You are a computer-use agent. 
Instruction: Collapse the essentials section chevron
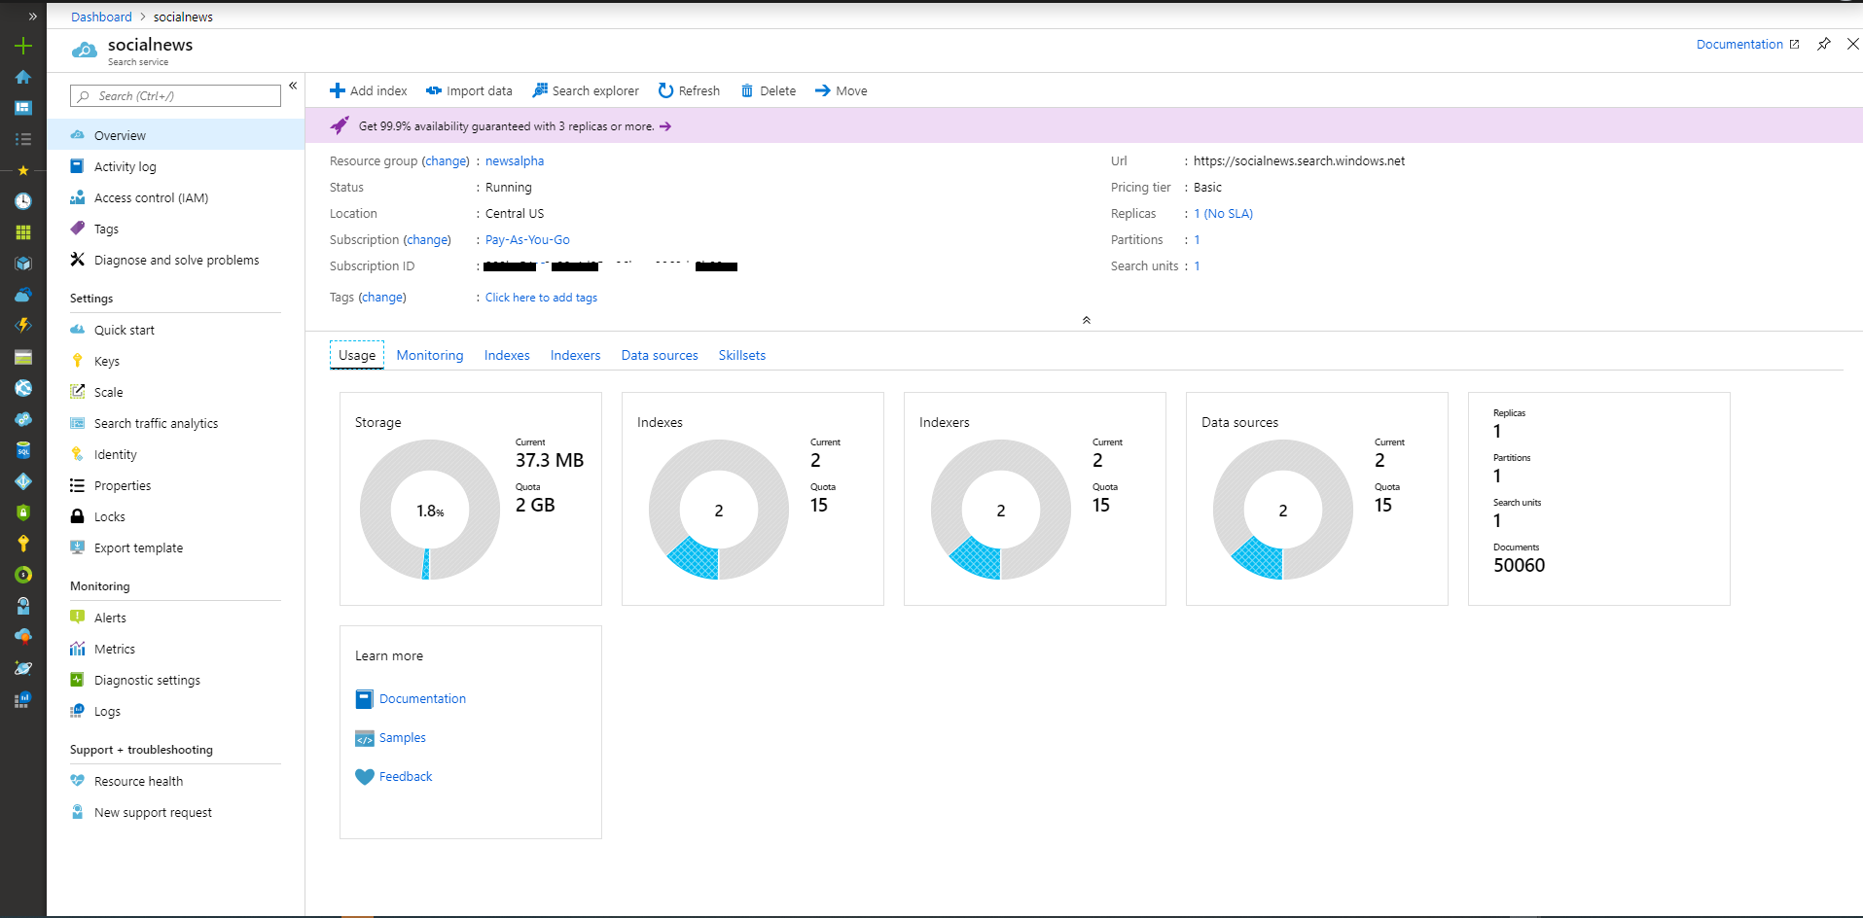point(1087,320)
